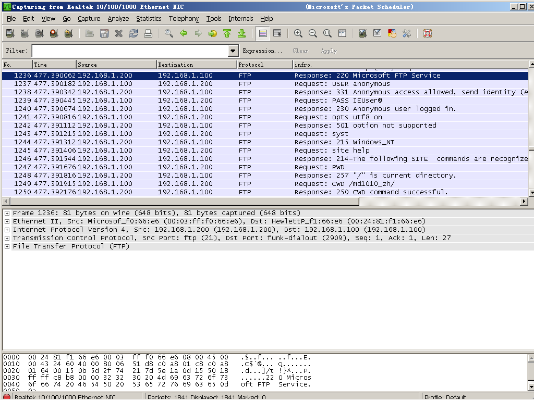Open Help via the lifebuoy icon
534x400 pixels.
point(428,33)
